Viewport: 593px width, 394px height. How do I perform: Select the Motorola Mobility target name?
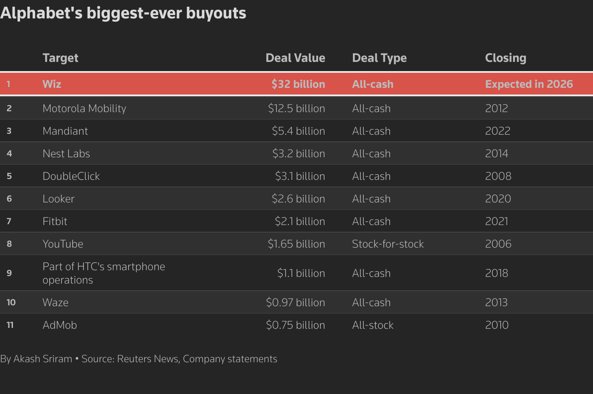(x=84, y=108)
